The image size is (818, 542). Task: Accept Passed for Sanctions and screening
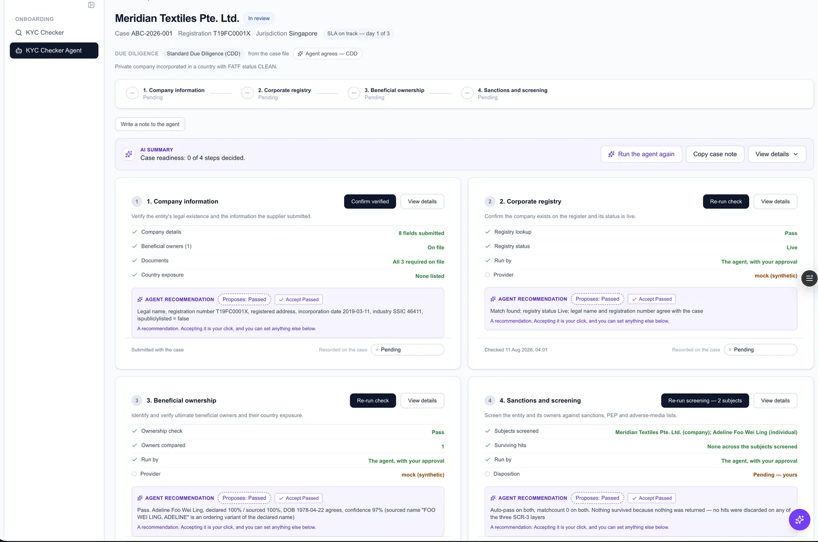(652, 498)
